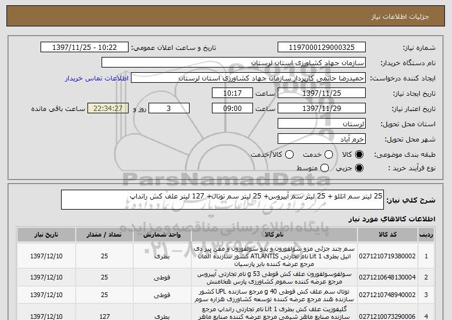Click unit قوطی in row 2
This screenshot has width=452, height=320.
162,277
